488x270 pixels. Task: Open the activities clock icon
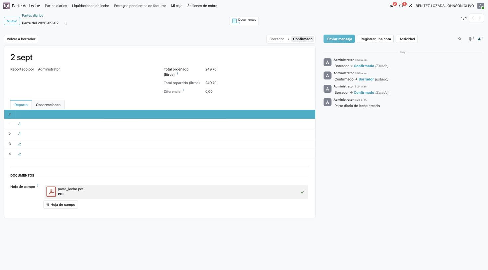401,6
